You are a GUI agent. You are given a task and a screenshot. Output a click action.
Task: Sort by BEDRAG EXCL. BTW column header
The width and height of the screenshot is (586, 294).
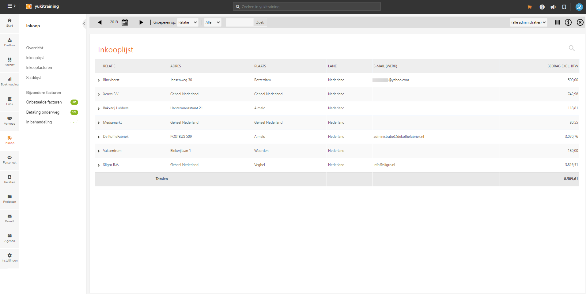coord(563,66)
